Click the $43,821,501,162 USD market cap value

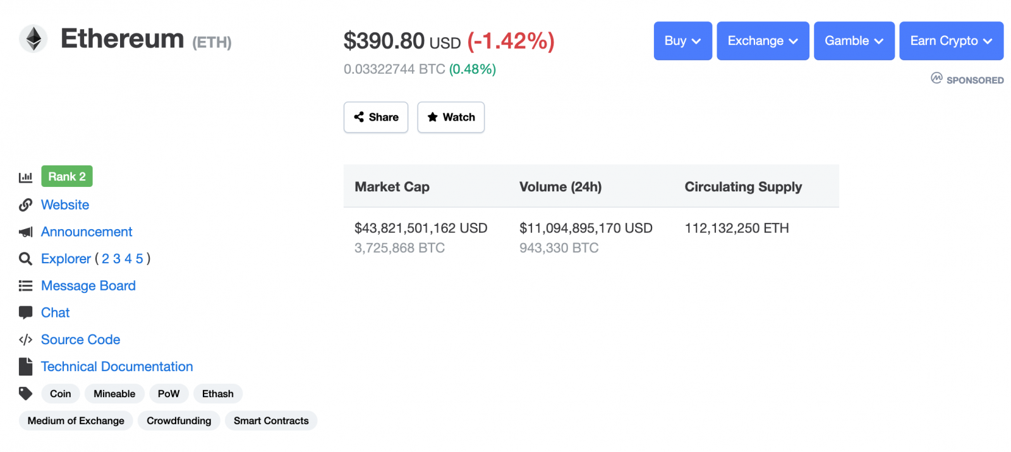(421, 228)
